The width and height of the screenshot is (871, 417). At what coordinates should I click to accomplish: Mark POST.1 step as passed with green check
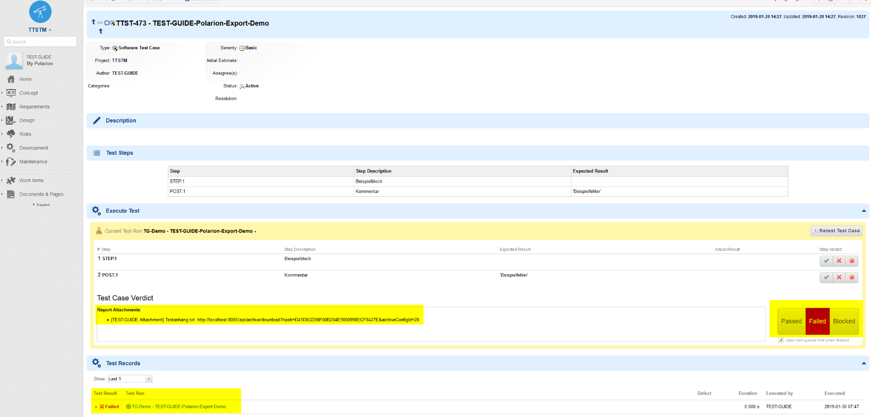pos(826,277)
